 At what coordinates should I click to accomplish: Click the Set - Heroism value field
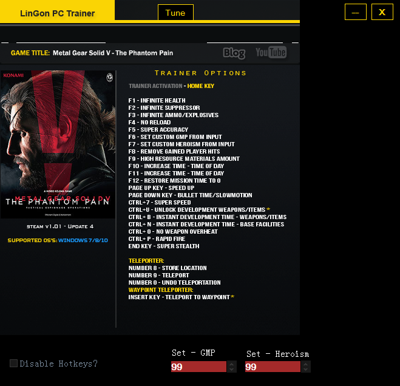273,367
